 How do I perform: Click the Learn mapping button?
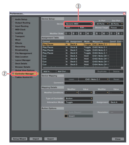click(x=72, y=79)
